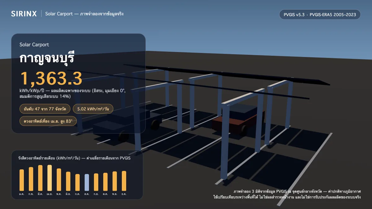The width and height of the screenshot is (372, 209).
Task: Click the kWh/kWp/ปี unit description text
Action: [72, 94]
